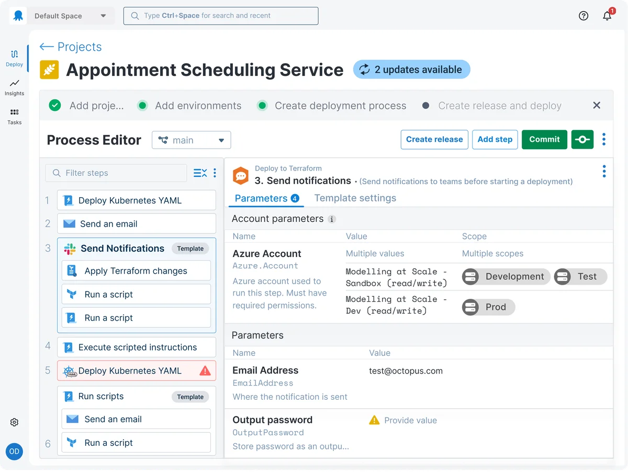Select Execute scripted instructions step
The image size is (628, 473).
pyautogui.click(x=136, y=347)
